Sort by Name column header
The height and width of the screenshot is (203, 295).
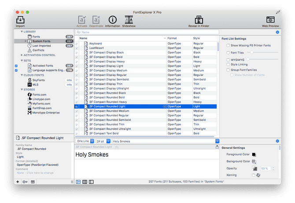(122, 38)
